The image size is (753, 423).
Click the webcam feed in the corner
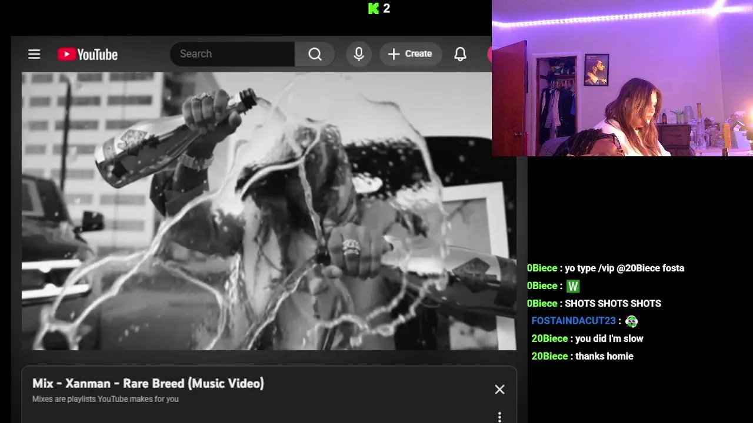point(622,78)
